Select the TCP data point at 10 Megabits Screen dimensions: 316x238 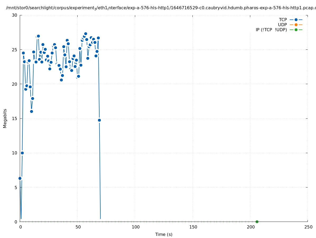22,153
